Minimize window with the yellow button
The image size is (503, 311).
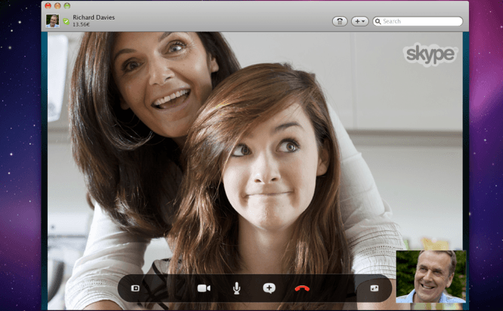coord(57,5)
